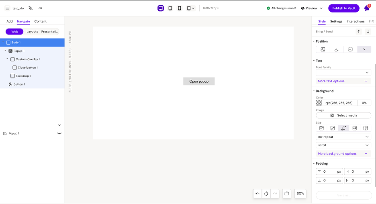This screenshot has width=376, height=204.
Task: Expand More text options
Action: tap(343, 81)
